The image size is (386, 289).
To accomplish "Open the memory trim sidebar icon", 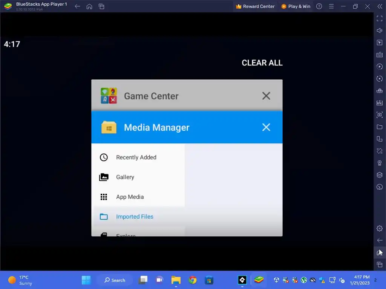I will [x=379, y=91].
